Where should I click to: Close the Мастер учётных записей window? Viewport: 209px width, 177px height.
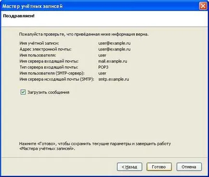pyautogui.click(x=203, y=6)
